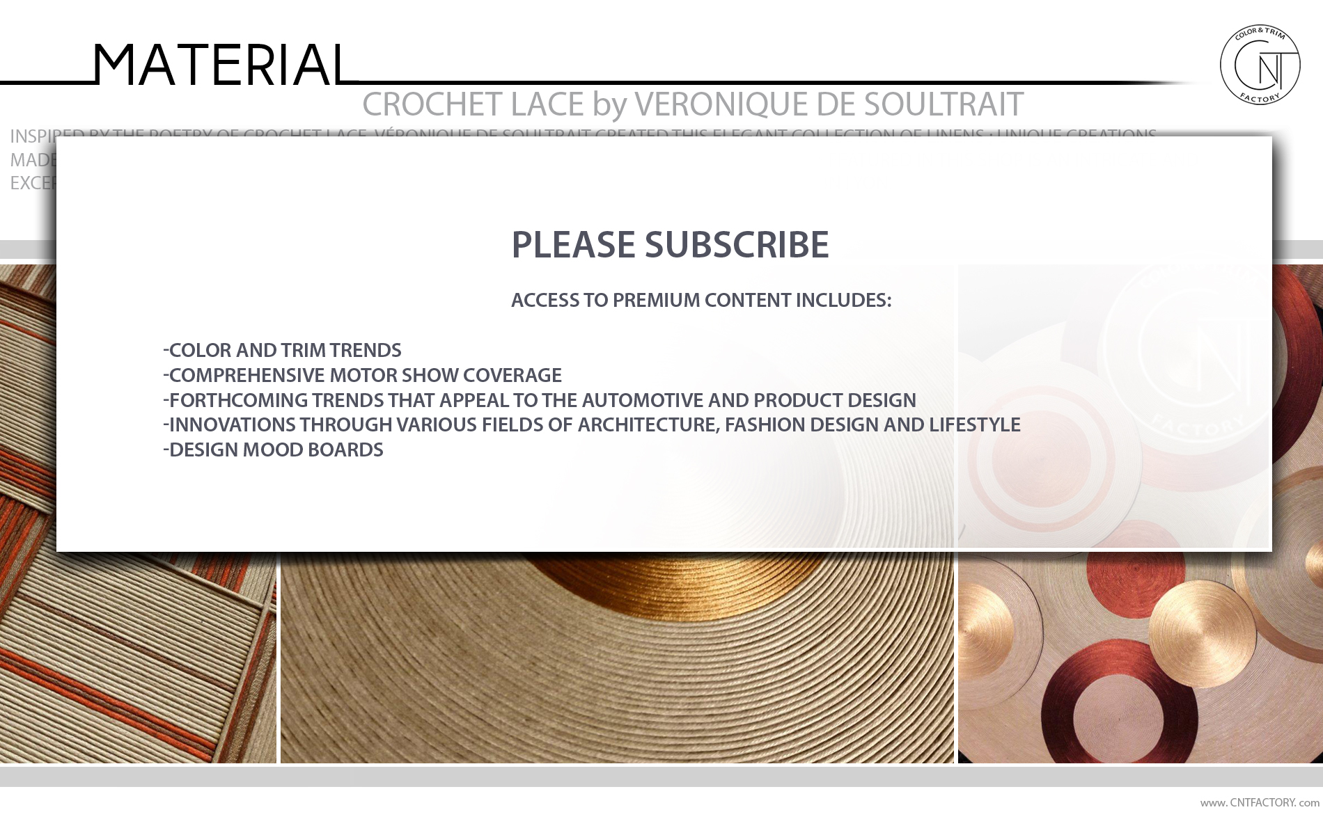
Task: Click Innovations through architecture and fashion line
Action: 592,424
